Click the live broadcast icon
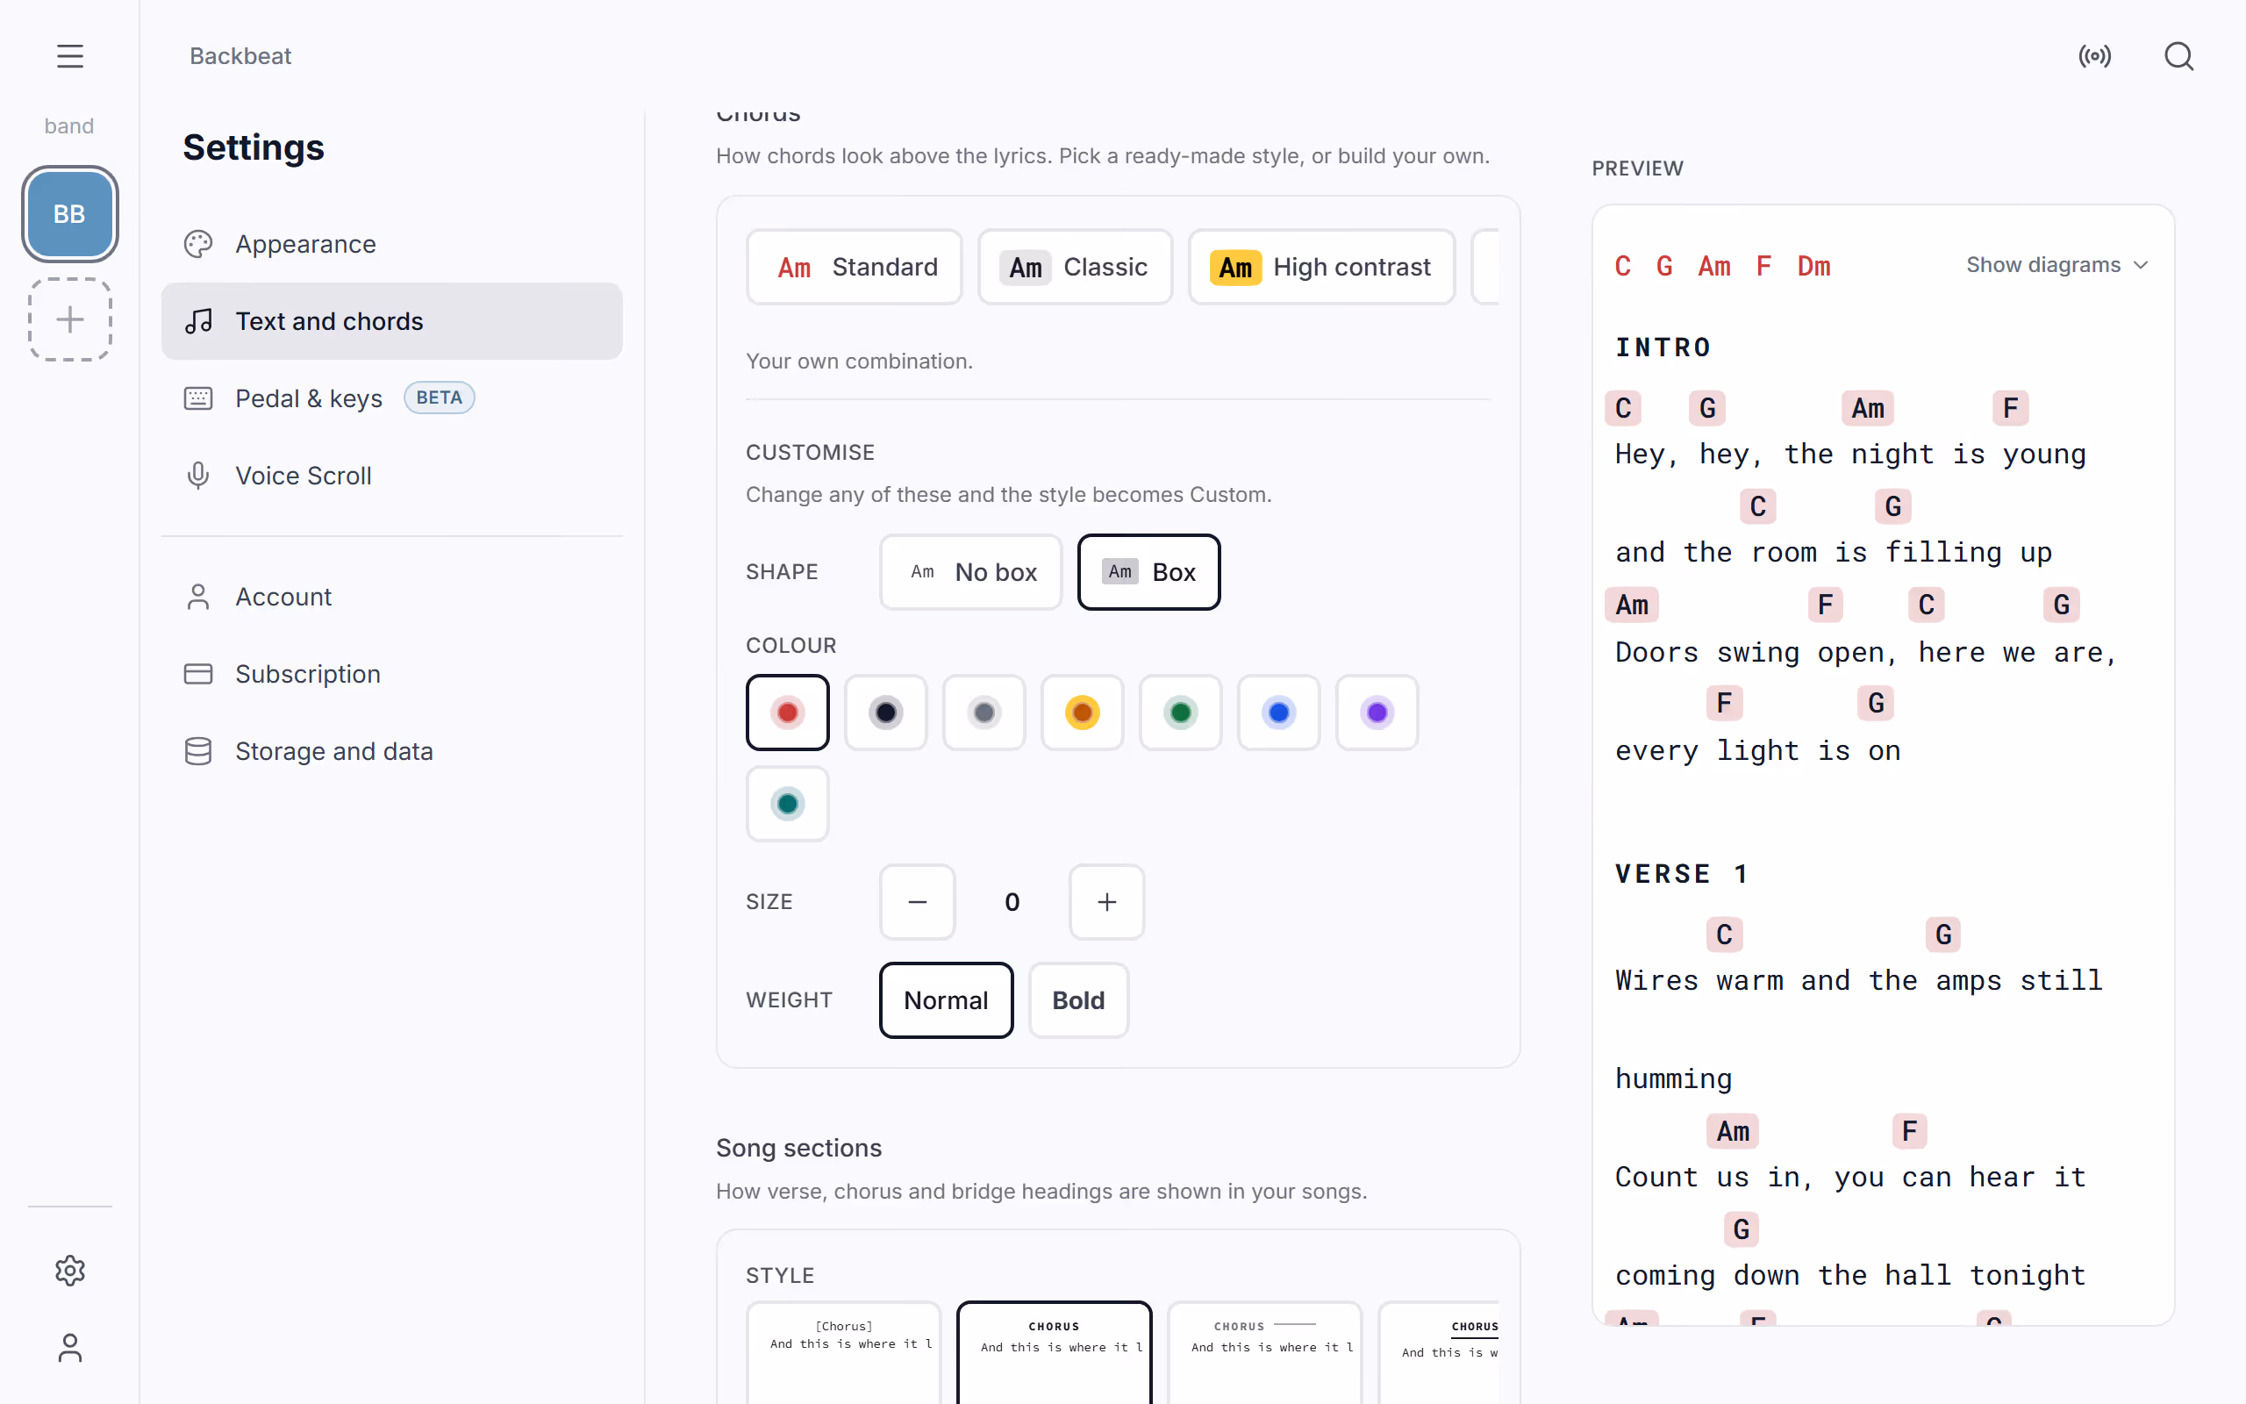This screenshot has width=2246, height=1404. 2094,57
